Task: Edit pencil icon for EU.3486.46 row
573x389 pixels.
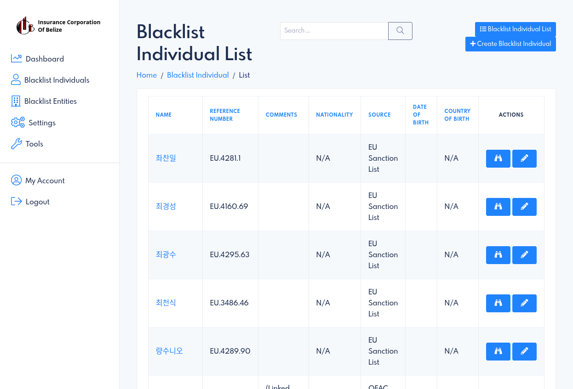Action: [x=524, y=303]
